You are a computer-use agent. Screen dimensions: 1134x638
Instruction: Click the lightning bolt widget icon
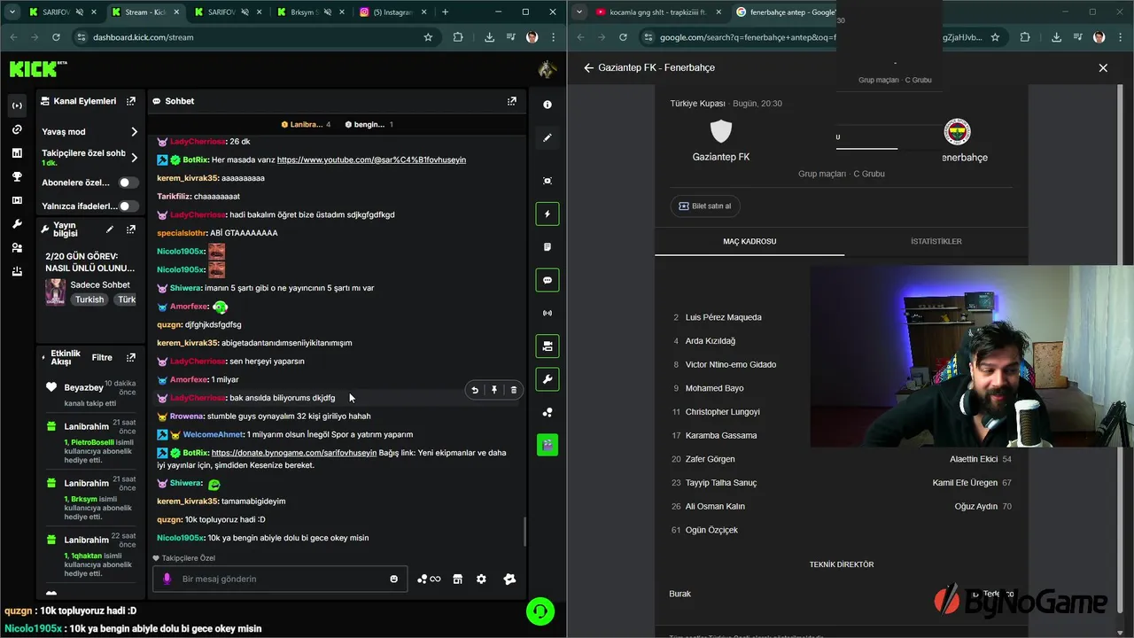point(548,214)
